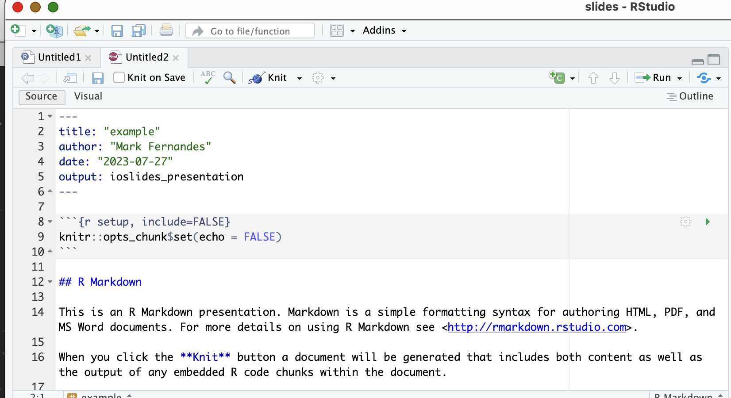Open New File dropdown arrow
731x398 pixels.
pos(34,31)
